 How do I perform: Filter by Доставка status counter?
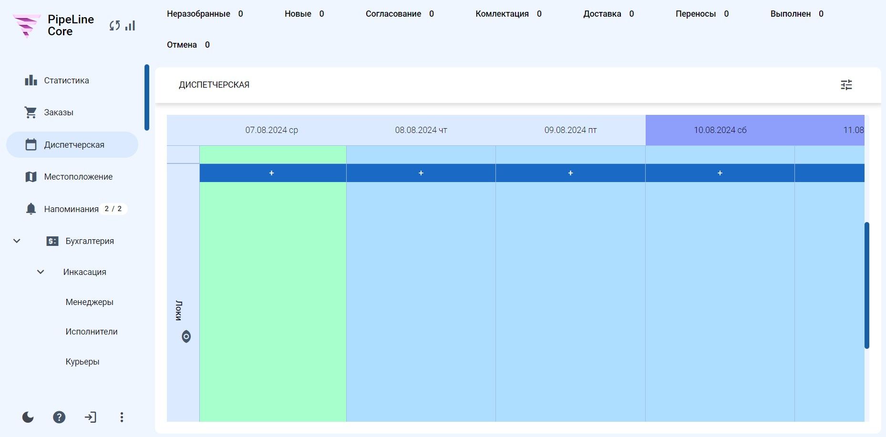[x=609, y=14]
